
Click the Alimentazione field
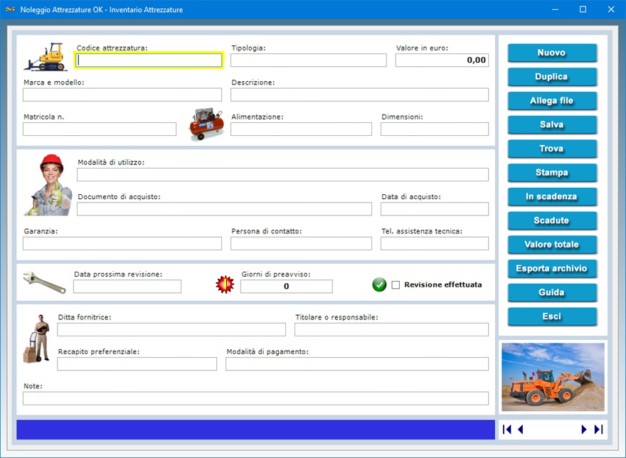(x=301, y=129)
